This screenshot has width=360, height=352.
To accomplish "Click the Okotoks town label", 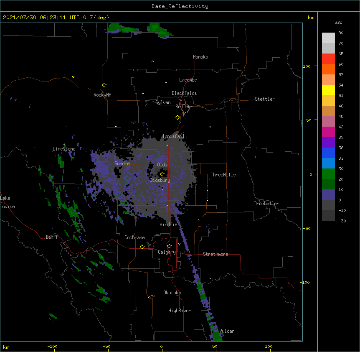I will pos(172,293).
